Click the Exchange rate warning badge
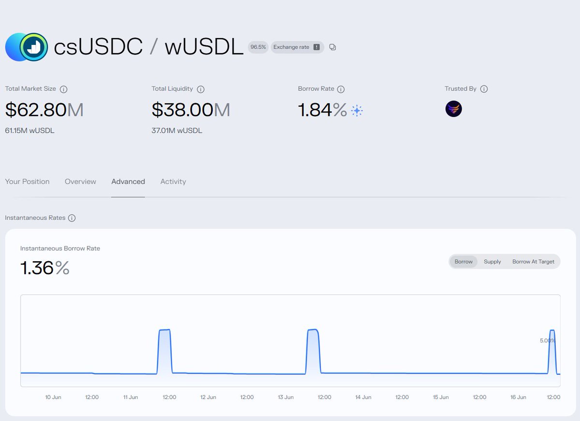This screenshot has width=580, height=421. coord(297,47)
